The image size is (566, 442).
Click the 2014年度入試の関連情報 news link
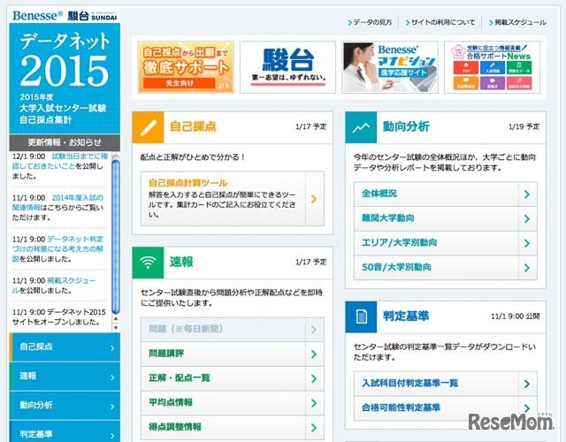(57, 202)
